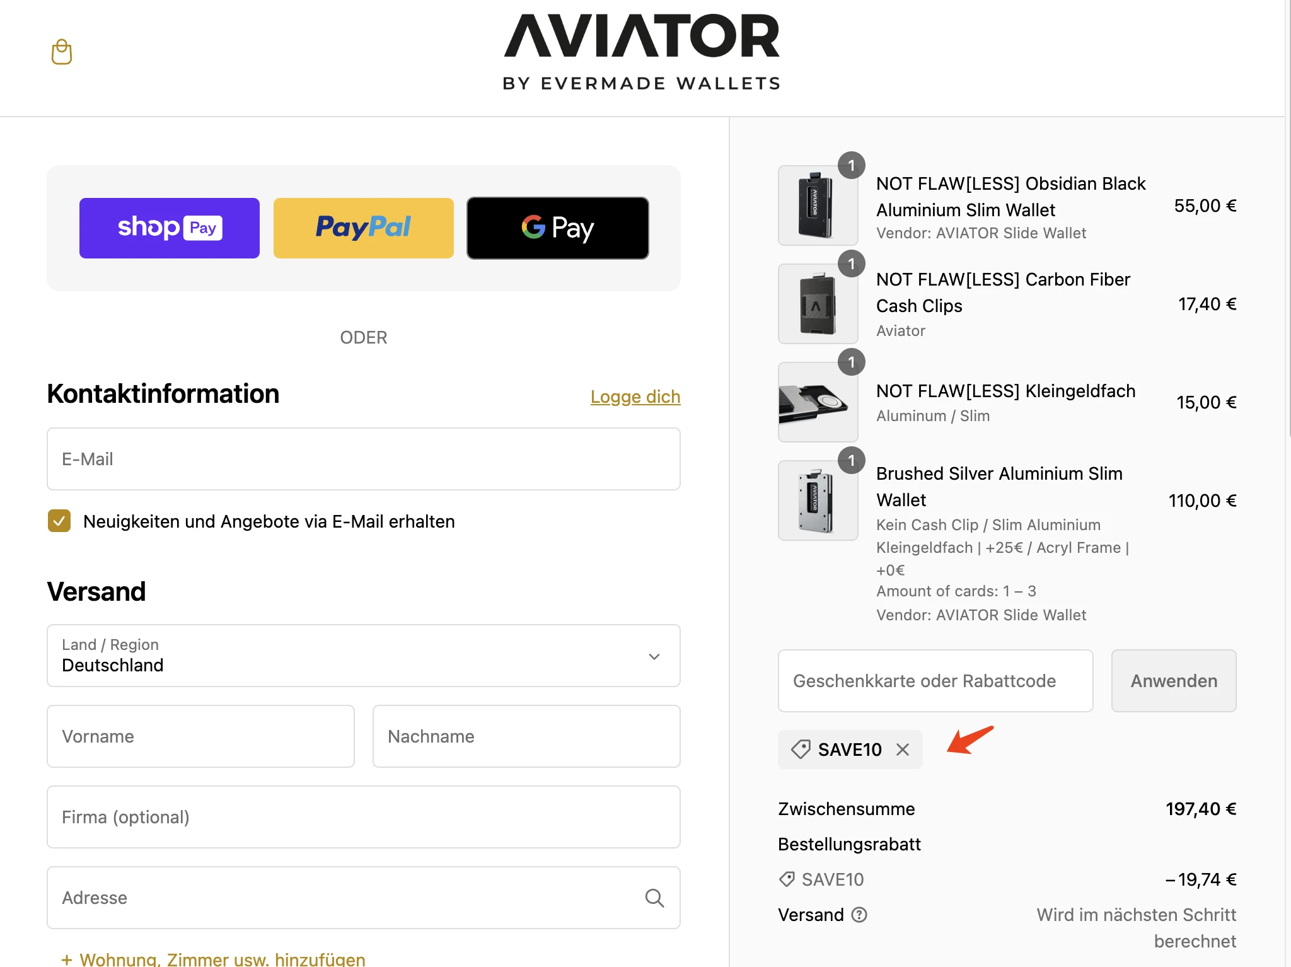Click the Versand help question mark icon
The image size is (1291, 967).
point(859,915)
